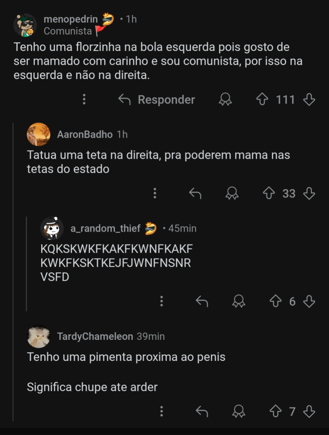Upvote TardyChameleon's comment
Image resolution: width=329 pixels, height=435 pixels.
click(275, 412)
